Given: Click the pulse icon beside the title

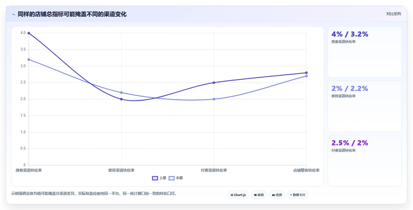Looking at the screenshot, I should (13, 14).
